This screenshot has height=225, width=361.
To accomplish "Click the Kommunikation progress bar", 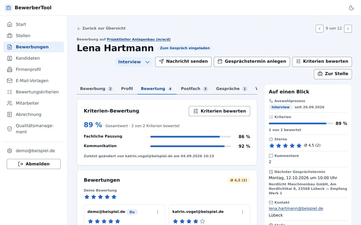I will tap(191, 146).
